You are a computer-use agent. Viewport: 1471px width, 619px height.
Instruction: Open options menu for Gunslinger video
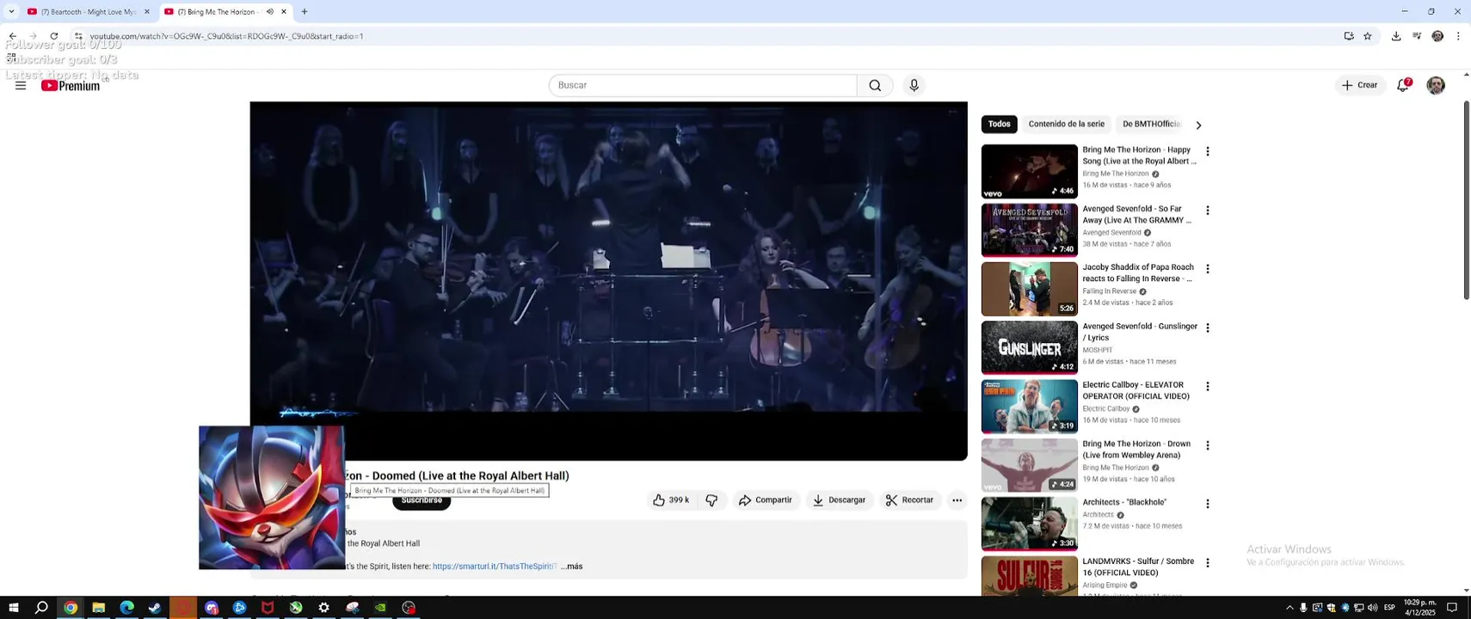(x=1208, y=328)
